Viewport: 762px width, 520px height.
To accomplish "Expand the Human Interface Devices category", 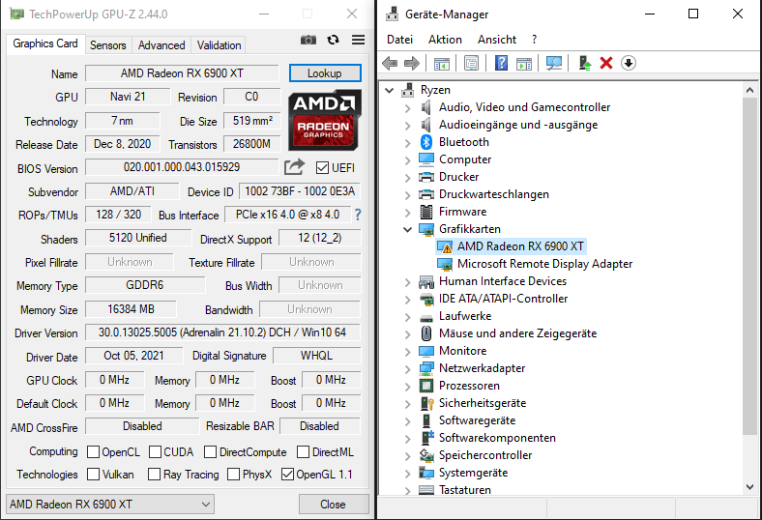I will coord(408,281).
